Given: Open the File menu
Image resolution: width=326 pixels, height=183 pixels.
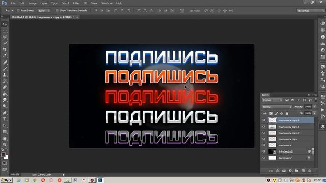Looking at the screenshot, I should [x=13, y=3].
